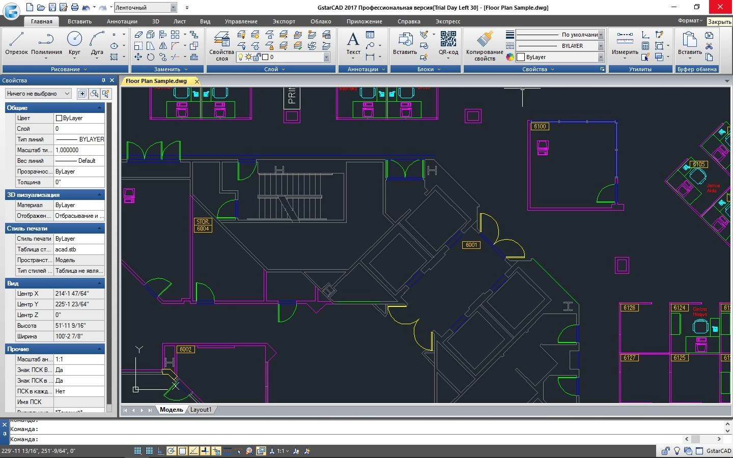Click the Центр X value field
This screenshot has width=733, height=458.
click(x=79, y=294)
